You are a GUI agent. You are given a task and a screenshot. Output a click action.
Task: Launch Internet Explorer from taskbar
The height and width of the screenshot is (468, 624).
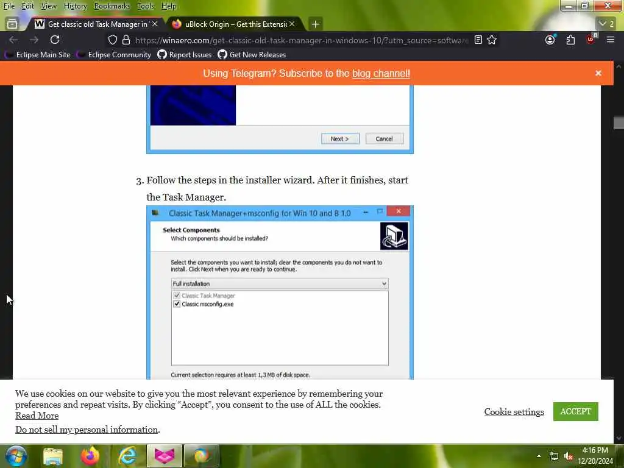point(127,456)
